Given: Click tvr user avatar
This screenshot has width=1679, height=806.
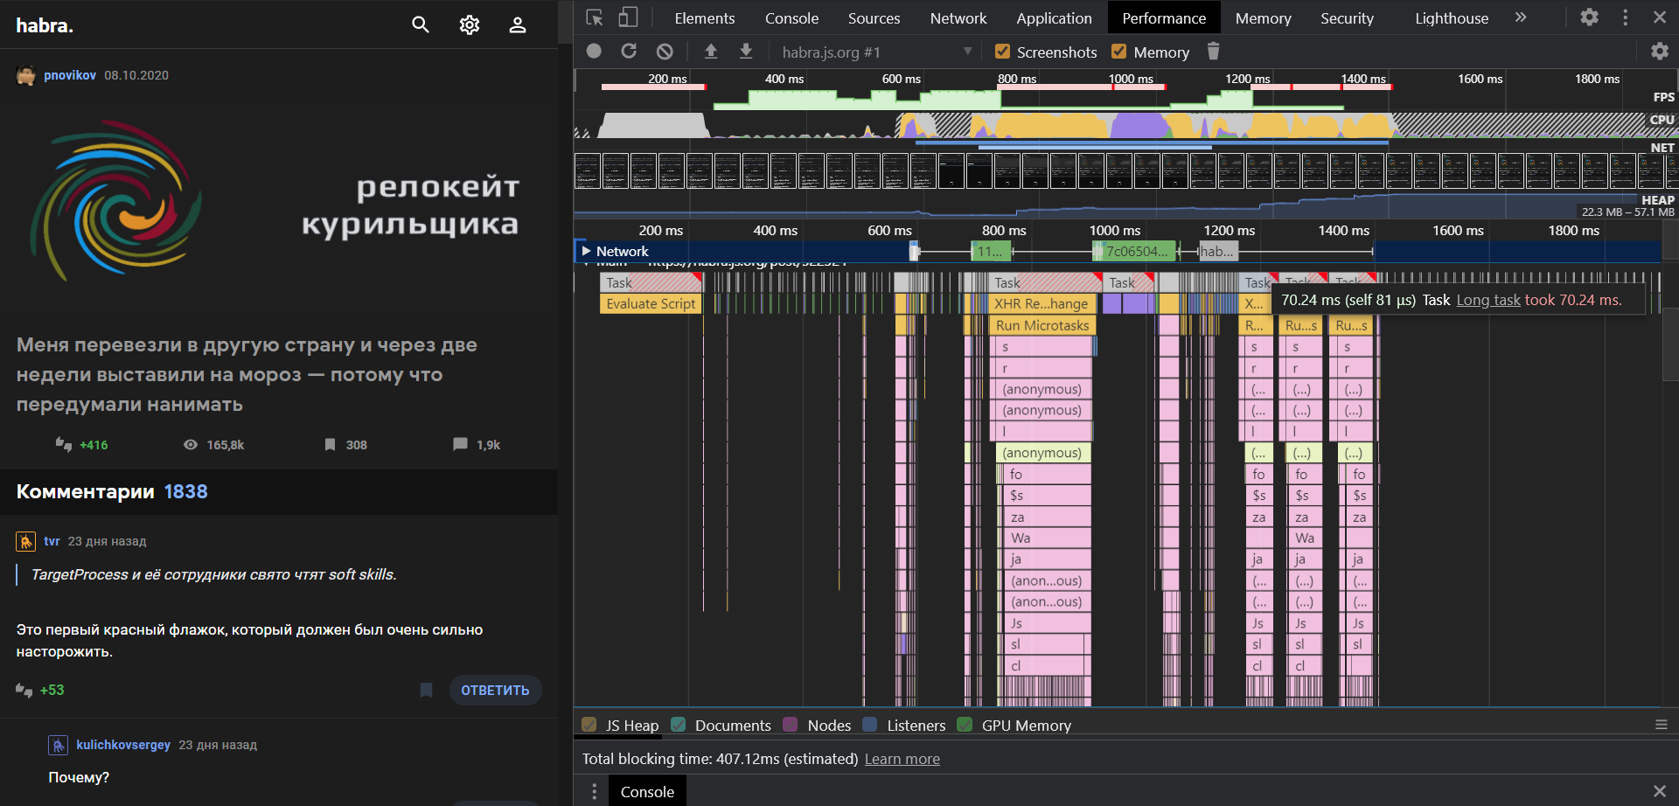Looking at the screenshot, I should point(26,541).
